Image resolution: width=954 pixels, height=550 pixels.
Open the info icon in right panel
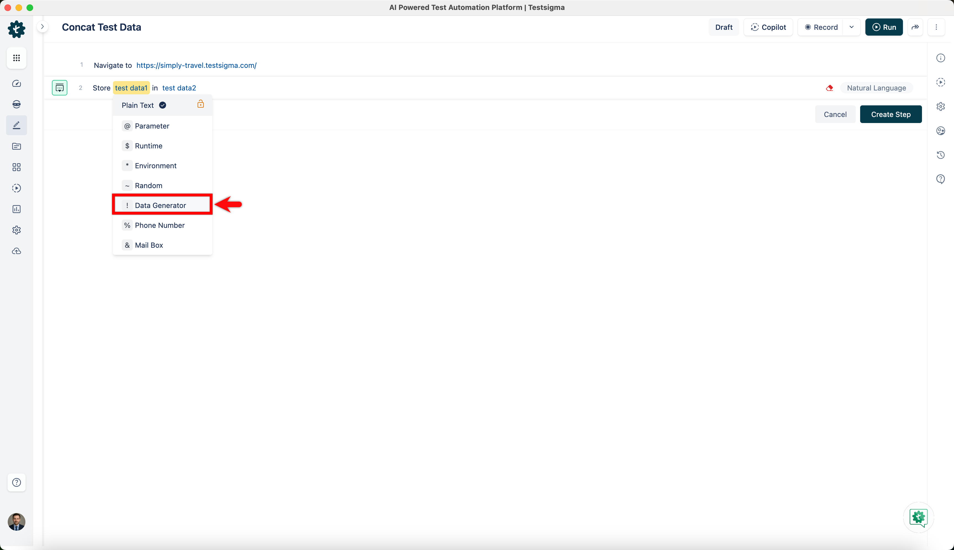pyautogui.click(x=940, y=58)
